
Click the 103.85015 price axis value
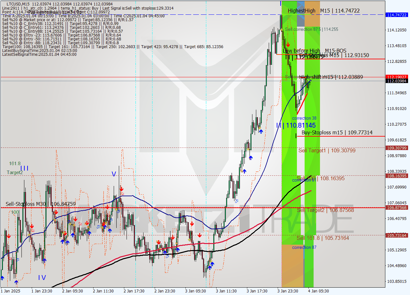(x=397, y=281)
